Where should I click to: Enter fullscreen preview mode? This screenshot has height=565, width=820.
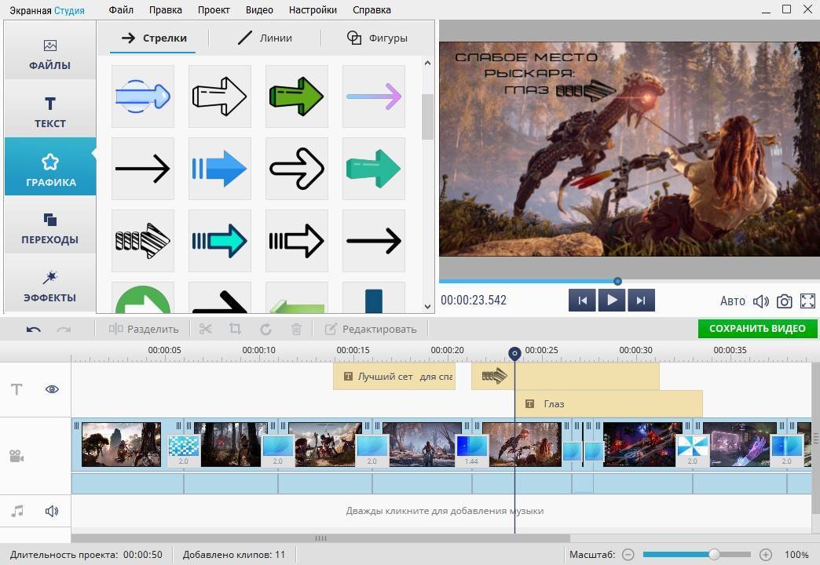[807, 301]
